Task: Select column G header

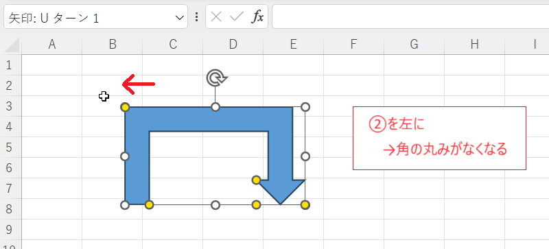Action: (x=414, y=45)
